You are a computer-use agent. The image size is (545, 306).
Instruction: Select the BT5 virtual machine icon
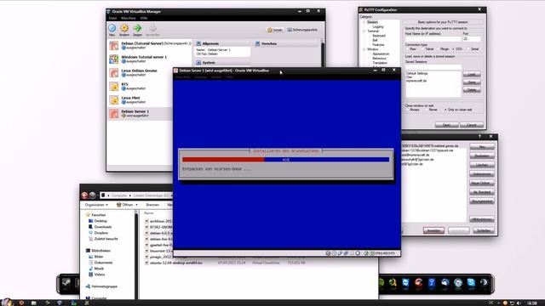114,87
